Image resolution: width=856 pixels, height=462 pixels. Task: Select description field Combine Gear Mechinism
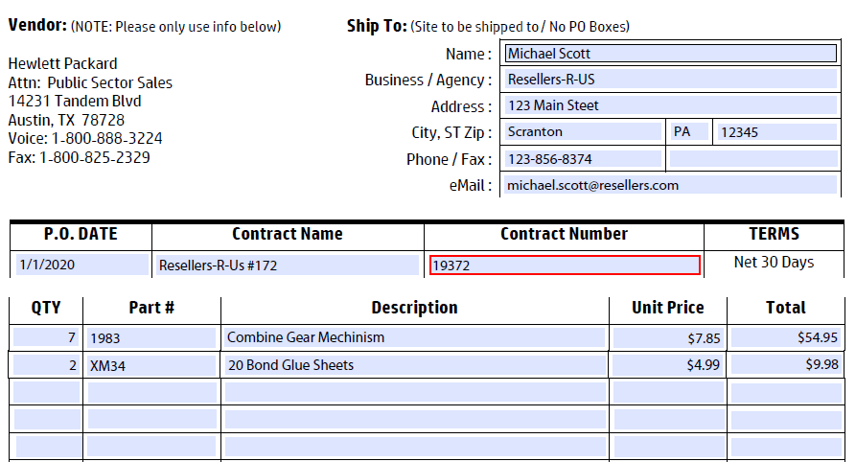(415, 337)
